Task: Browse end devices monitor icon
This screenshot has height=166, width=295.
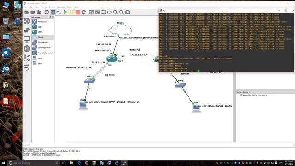Action: tap(27, 39)
